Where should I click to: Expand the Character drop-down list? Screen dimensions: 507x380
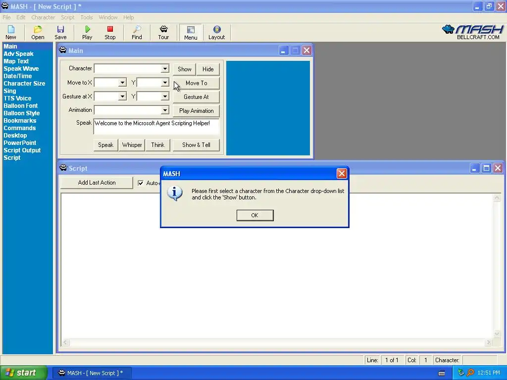tap(165, 68)
